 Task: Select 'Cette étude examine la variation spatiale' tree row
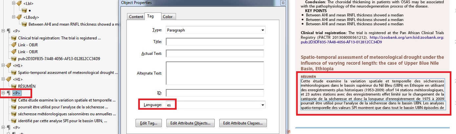67,100
